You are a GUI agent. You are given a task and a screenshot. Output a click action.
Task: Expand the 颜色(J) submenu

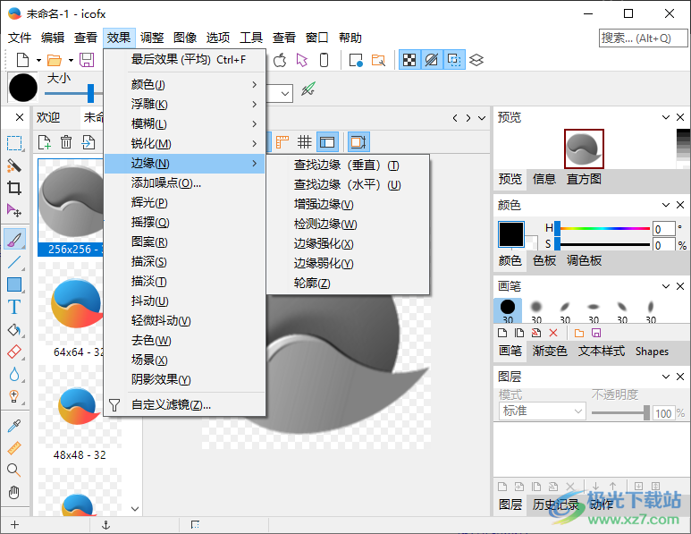pos(185,84)
